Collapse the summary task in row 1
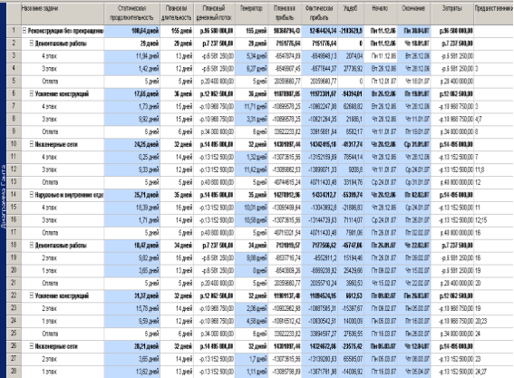The width and height of the screenshot is (514, 378). (x=24, y=31)
